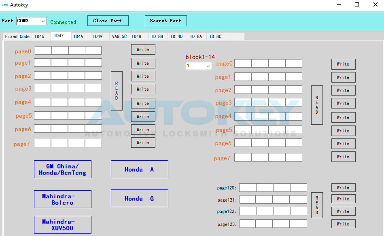
Task: Click the Honda A button
Action: pos(140,169)
